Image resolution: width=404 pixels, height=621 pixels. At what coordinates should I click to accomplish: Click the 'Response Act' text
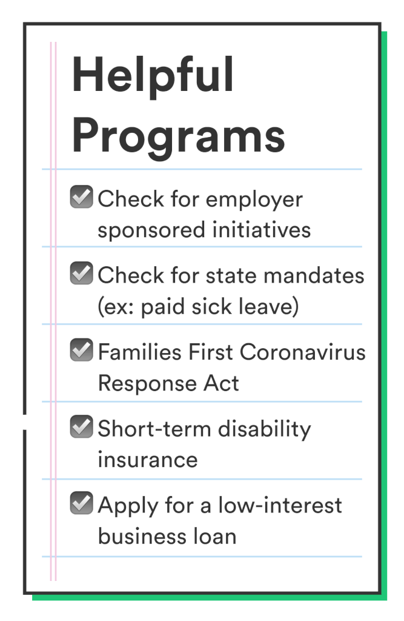click(x=168, y=383)
